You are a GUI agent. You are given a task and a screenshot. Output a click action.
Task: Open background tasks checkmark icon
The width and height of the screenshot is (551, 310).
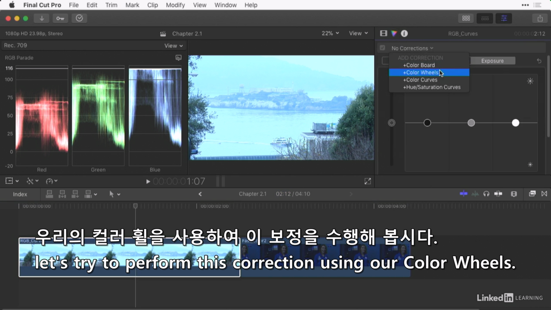[x=79, y=18]
